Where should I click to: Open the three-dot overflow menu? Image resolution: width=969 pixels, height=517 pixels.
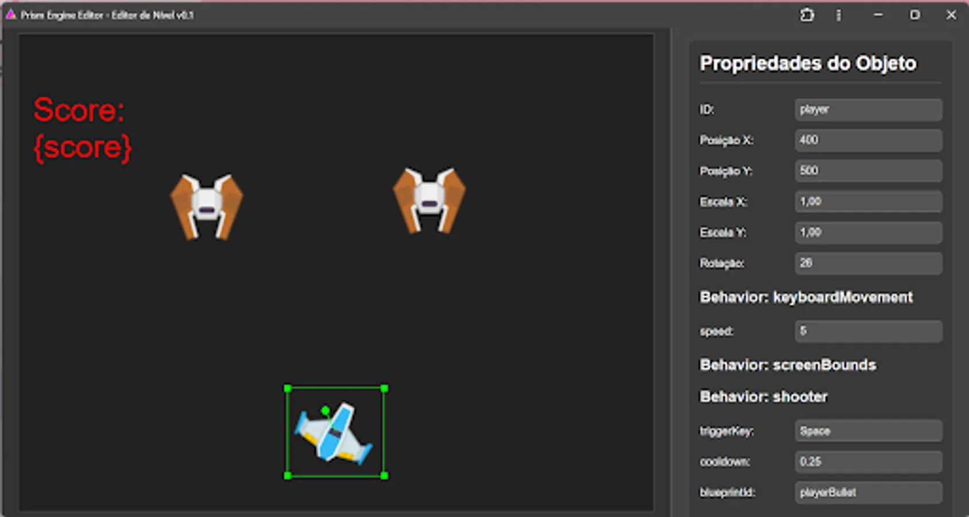point(839,15)
